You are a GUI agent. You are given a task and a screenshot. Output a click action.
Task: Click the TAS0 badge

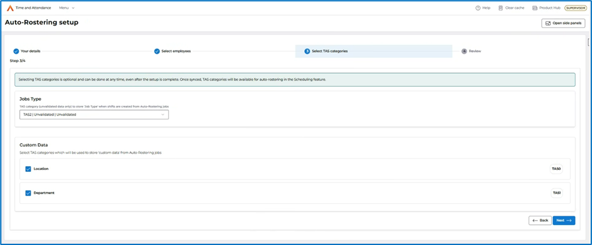(x=556, y=169)
